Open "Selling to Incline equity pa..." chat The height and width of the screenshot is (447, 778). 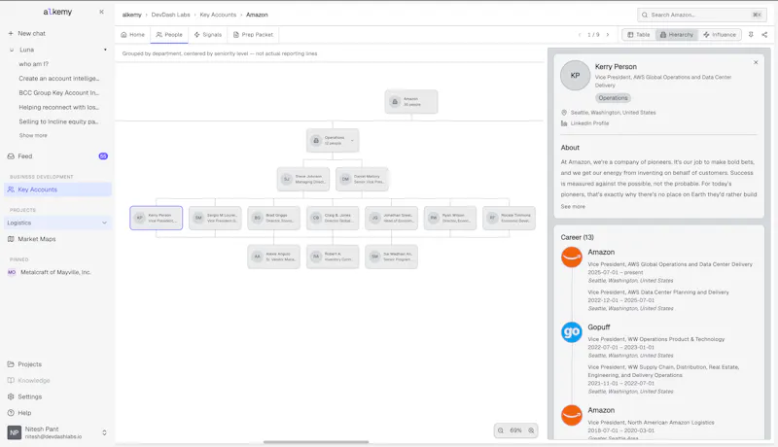pos(58,121)
